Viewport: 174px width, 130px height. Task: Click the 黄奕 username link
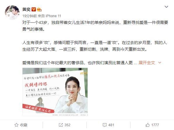pos(26,9)
